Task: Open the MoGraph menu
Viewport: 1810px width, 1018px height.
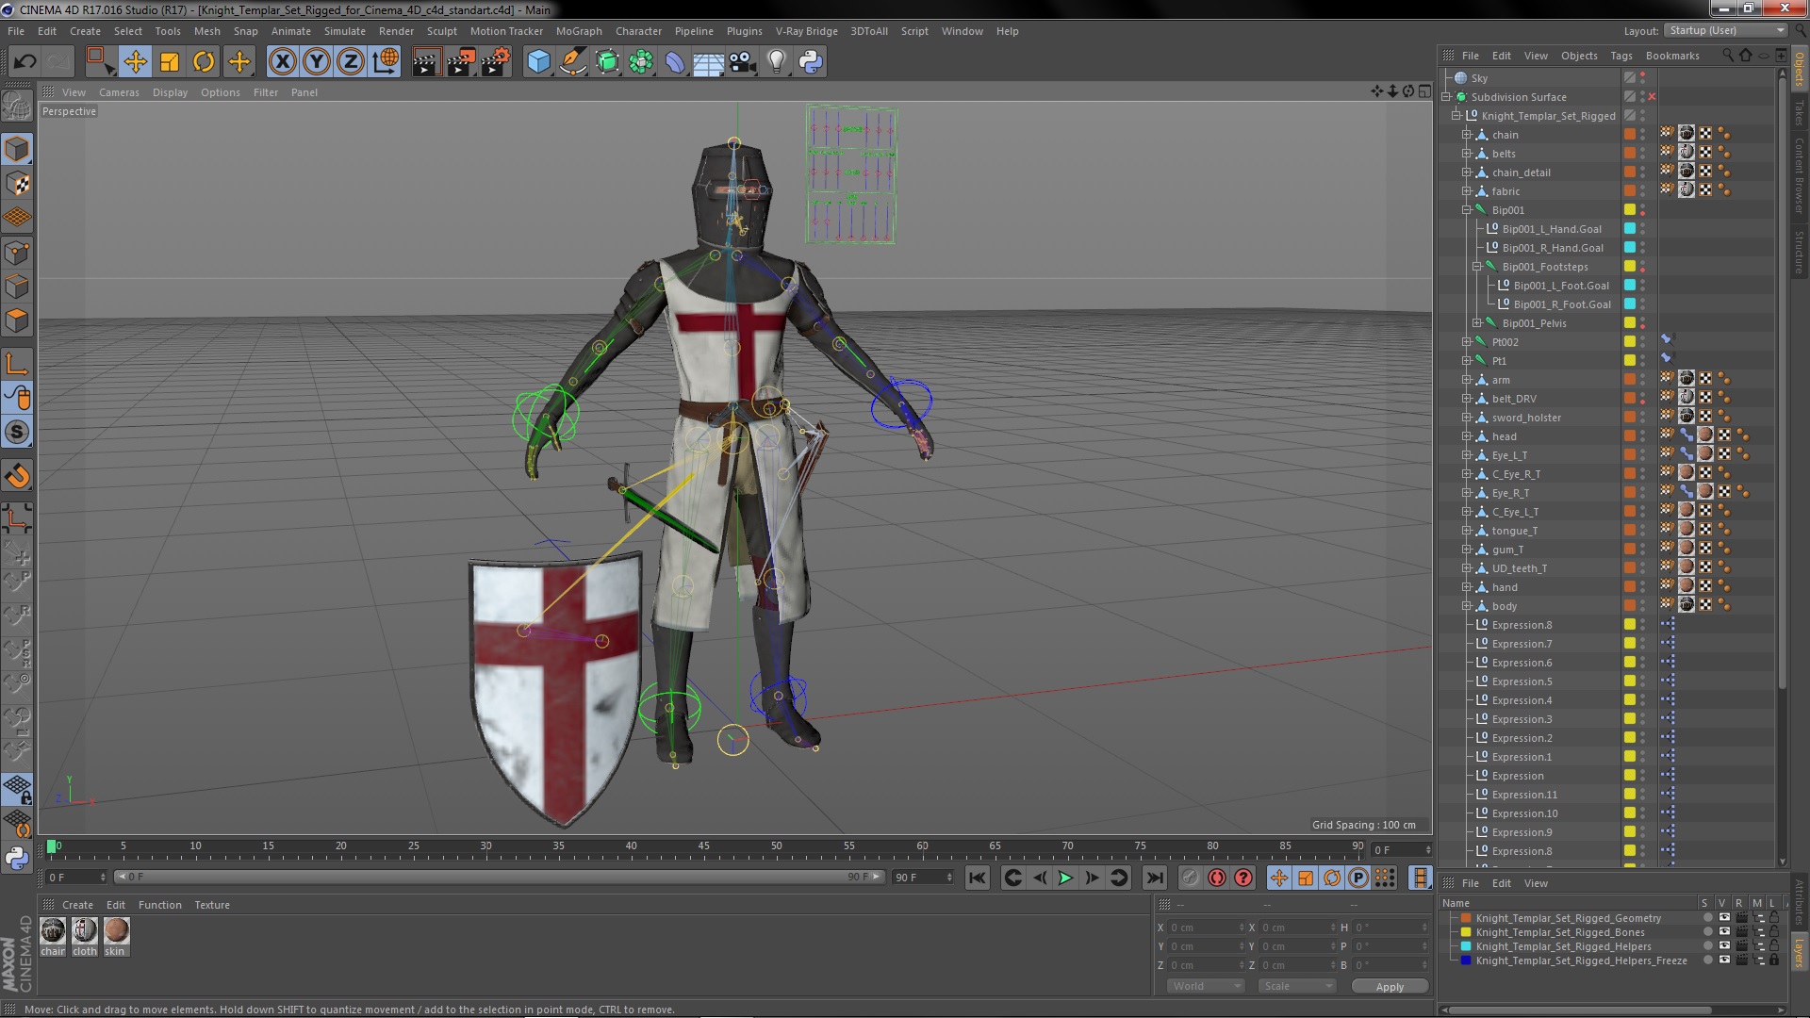Action: pos(578,31)
